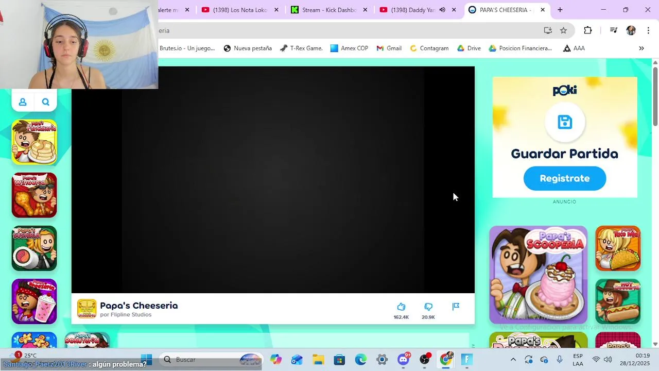This screenshot has height=371, width=659.
Task: Open AAA bookmark
Action: coord(574,48)
